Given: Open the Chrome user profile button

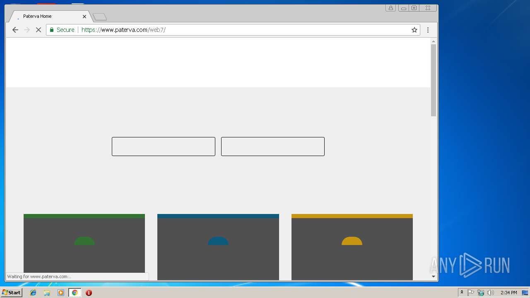Looking at the screenshot, I should 390,8.
